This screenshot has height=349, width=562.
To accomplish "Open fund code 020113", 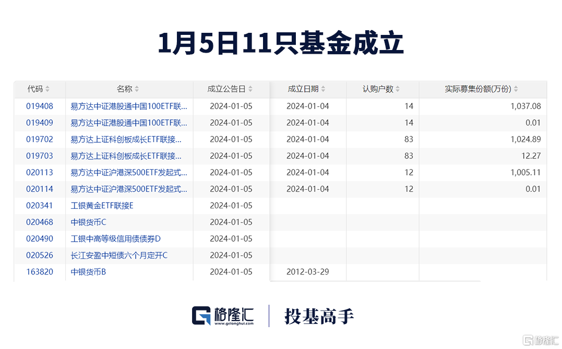I will tap(40, 172).
